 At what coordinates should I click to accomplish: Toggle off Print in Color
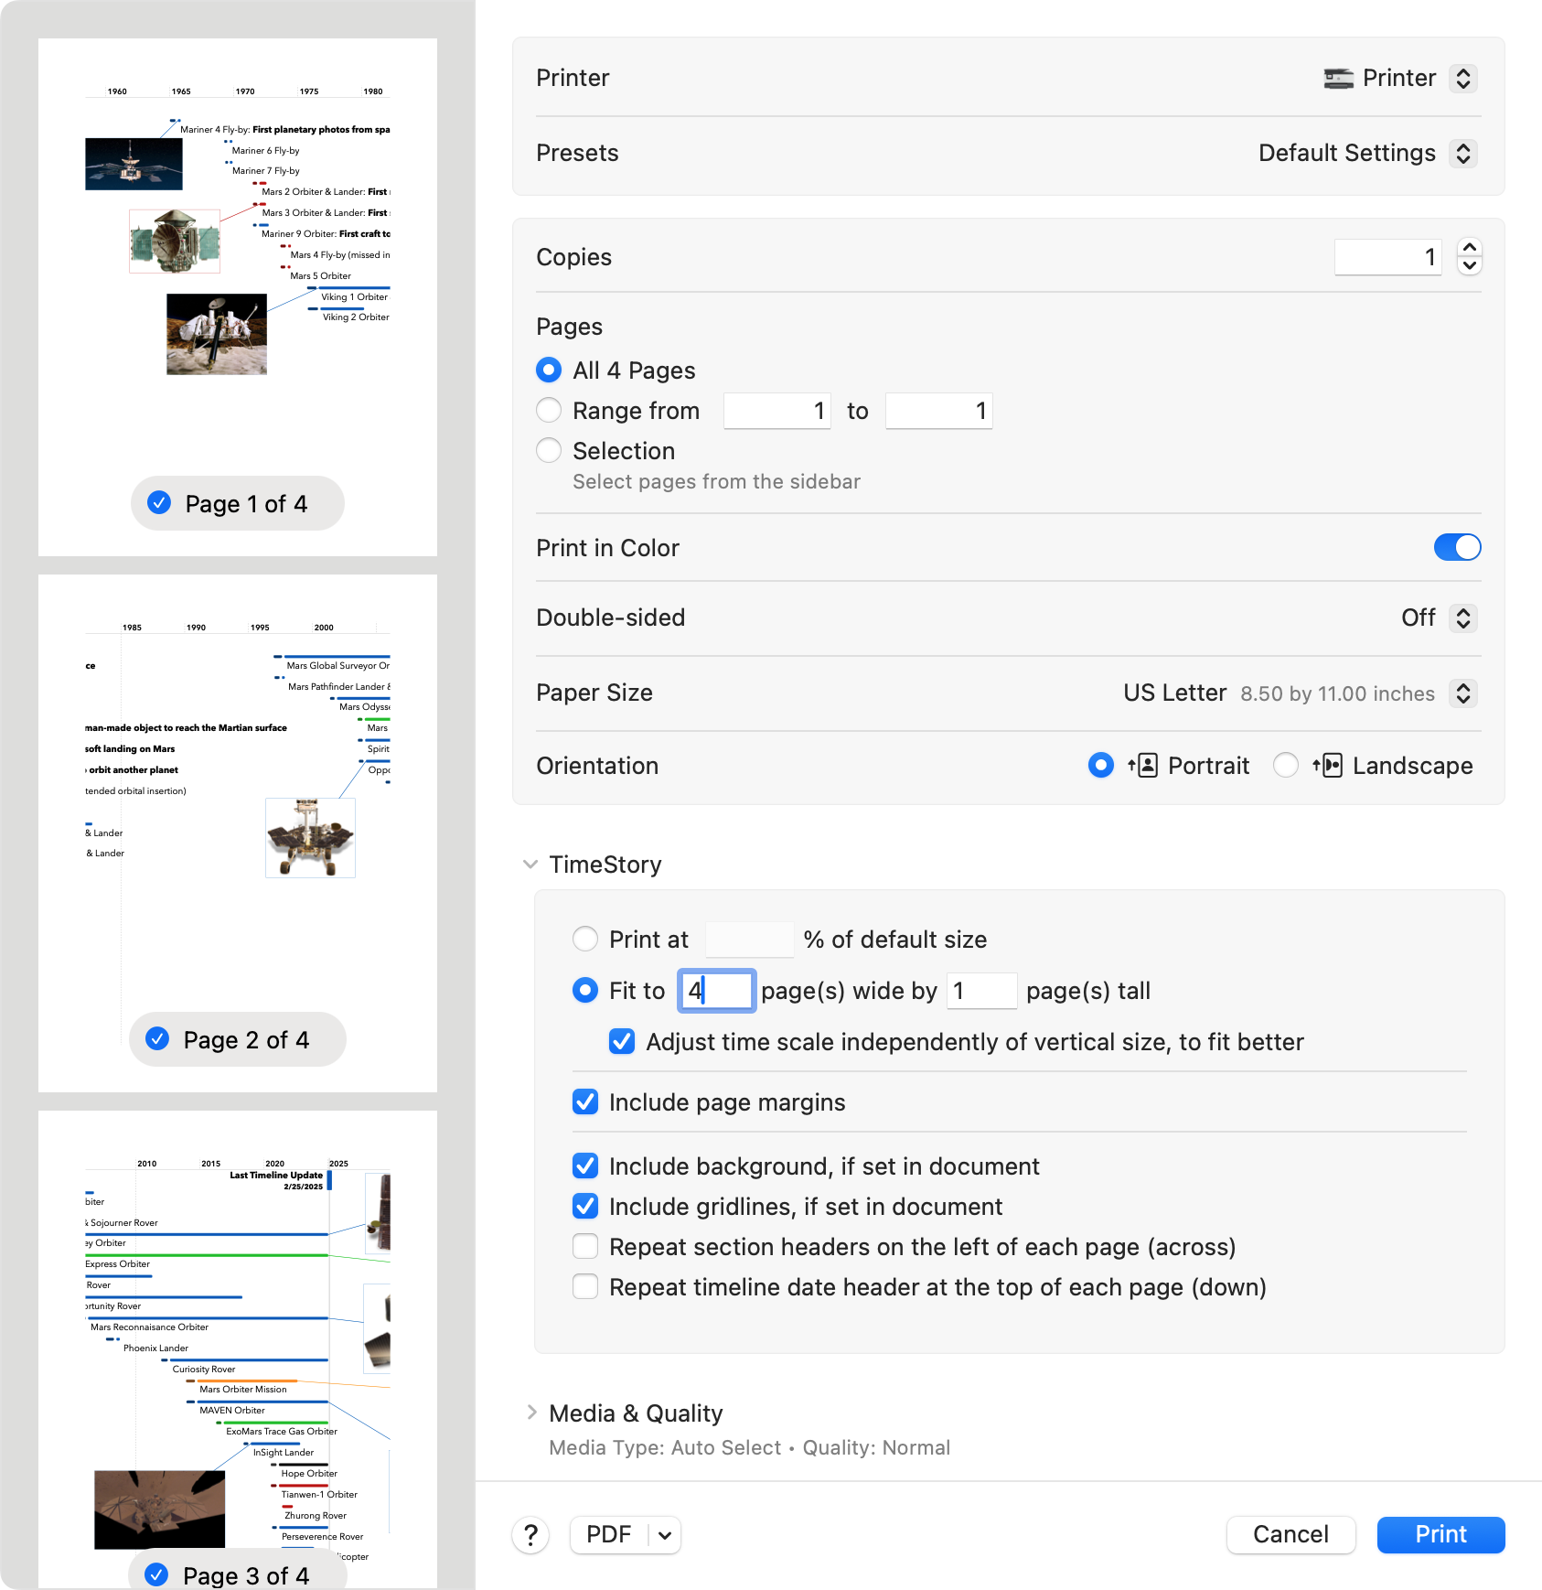coord(1456,547)
